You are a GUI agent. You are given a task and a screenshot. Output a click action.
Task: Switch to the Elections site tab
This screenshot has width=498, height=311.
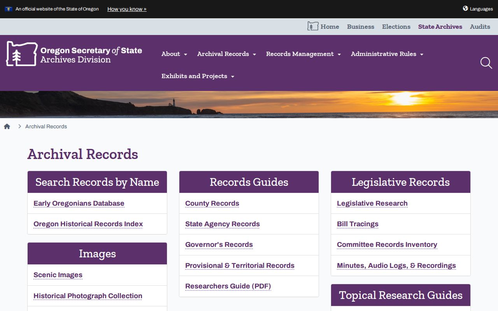(x=396, y=26)
